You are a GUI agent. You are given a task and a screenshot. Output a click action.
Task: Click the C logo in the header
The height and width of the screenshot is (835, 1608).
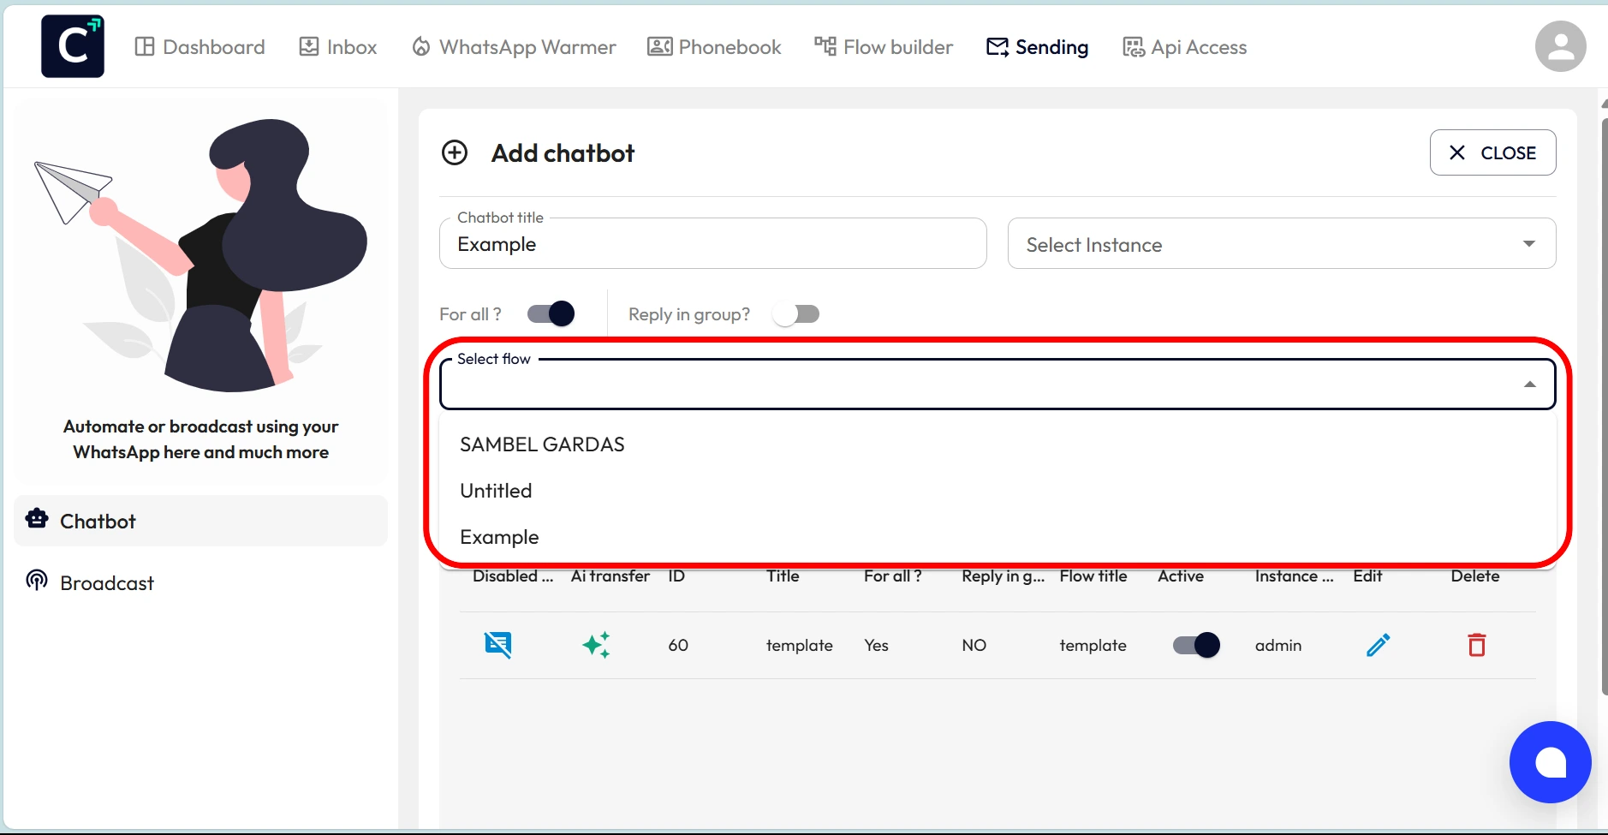pos(73,46)
